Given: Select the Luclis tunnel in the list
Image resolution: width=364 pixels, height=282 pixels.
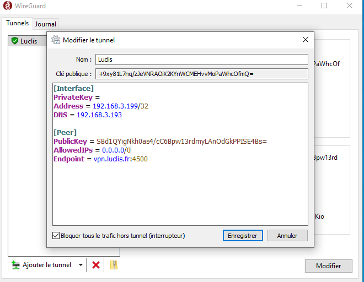Looking at the screenshot, I should point(28,41).
